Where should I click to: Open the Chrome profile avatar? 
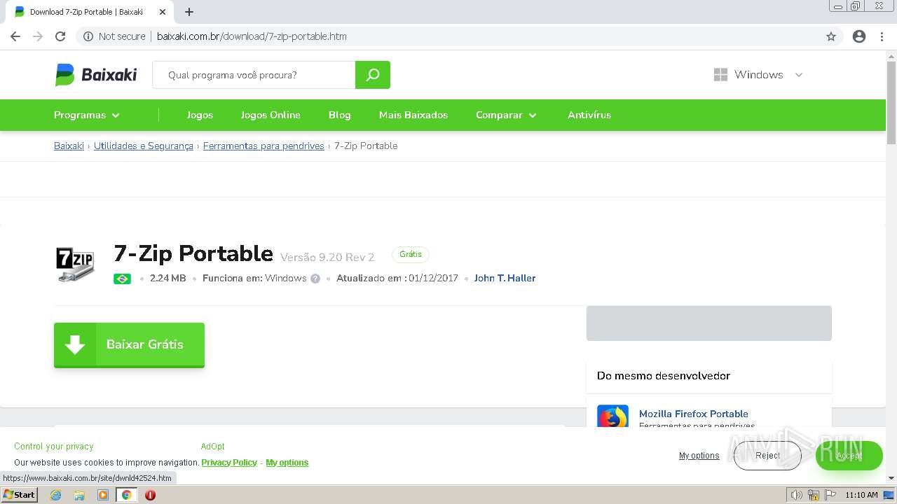(859, 36)
